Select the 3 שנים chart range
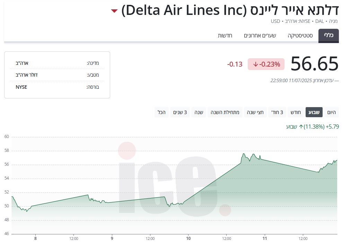Viewport: 342px width, 242px height. point(180,112)
